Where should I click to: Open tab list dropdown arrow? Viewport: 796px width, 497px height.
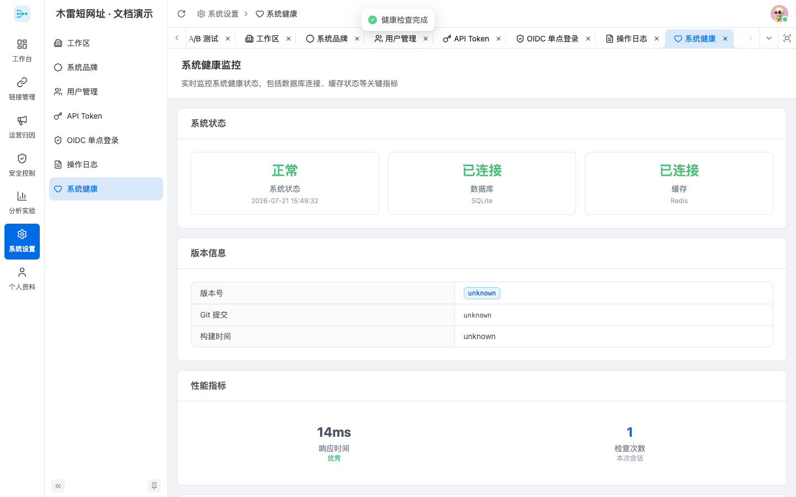click(x=769, y=38)
